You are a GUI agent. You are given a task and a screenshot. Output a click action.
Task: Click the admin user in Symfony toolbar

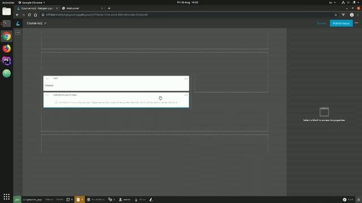point(124,200)
